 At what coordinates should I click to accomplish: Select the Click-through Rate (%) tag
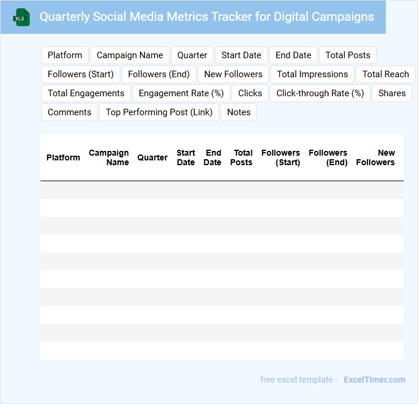click(320, 93)
